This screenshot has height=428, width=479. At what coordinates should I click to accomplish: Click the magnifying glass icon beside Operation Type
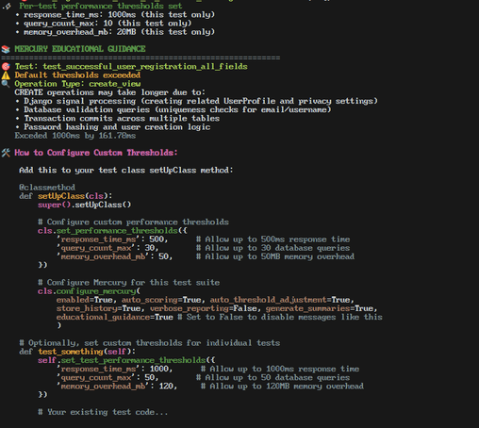6,84
